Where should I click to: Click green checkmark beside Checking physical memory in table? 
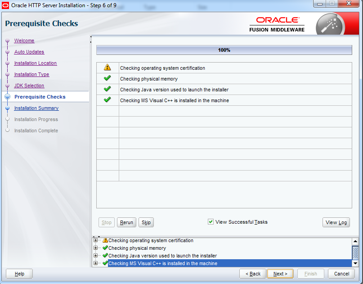(x=107, y=78)
